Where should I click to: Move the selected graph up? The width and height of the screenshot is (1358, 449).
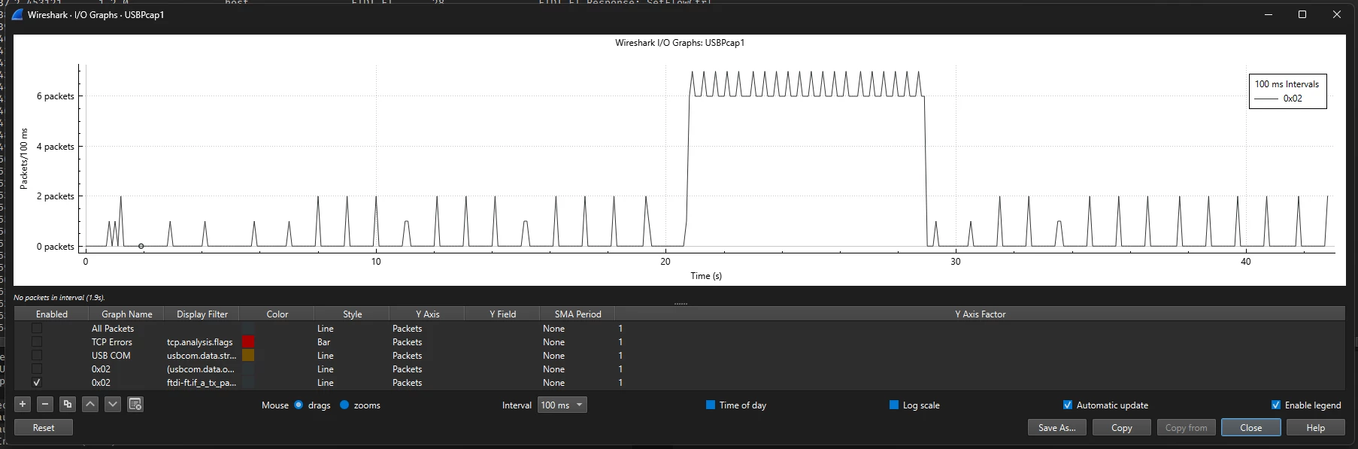tap(90, 405)
